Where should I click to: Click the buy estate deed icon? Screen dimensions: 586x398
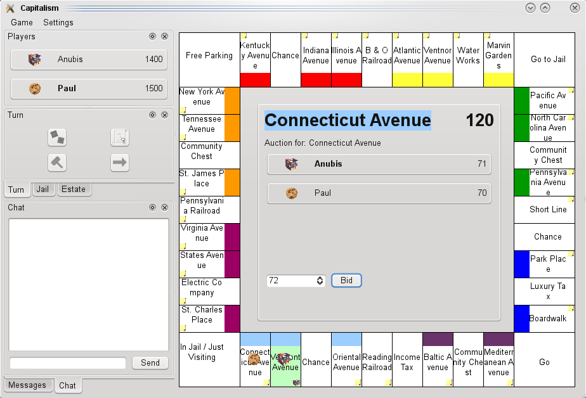[x=120, y=138]
